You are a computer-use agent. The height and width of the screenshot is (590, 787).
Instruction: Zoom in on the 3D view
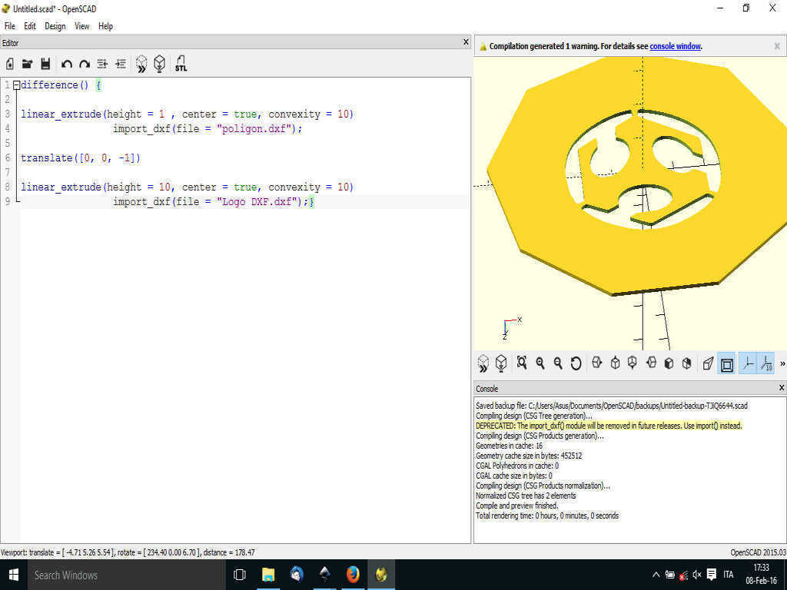click(540, 363)
